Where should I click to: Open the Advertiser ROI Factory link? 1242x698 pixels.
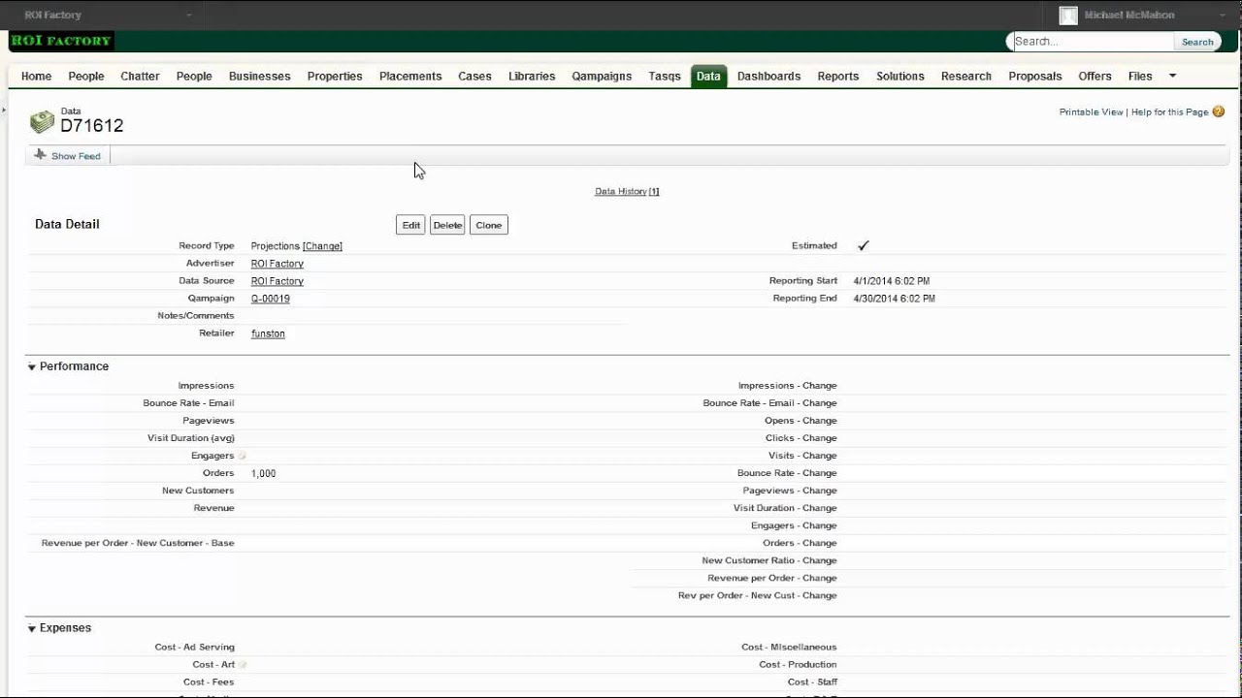click(x=277, y=264)
